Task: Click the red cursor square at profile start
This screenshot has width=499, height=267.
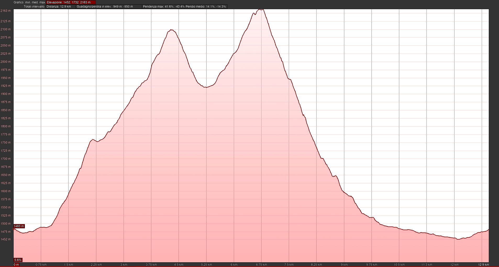Action: coord(14,229)
